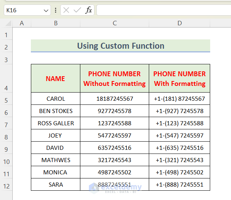Select the BEN STOKES cell
The image size is (231, 200).
[55, 111]
